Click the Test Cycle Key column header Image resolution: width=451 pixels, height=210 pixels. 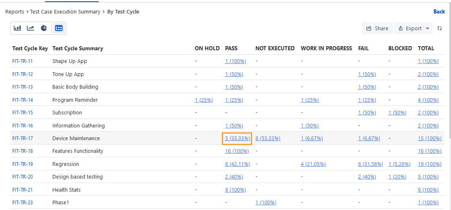point(30,48)
